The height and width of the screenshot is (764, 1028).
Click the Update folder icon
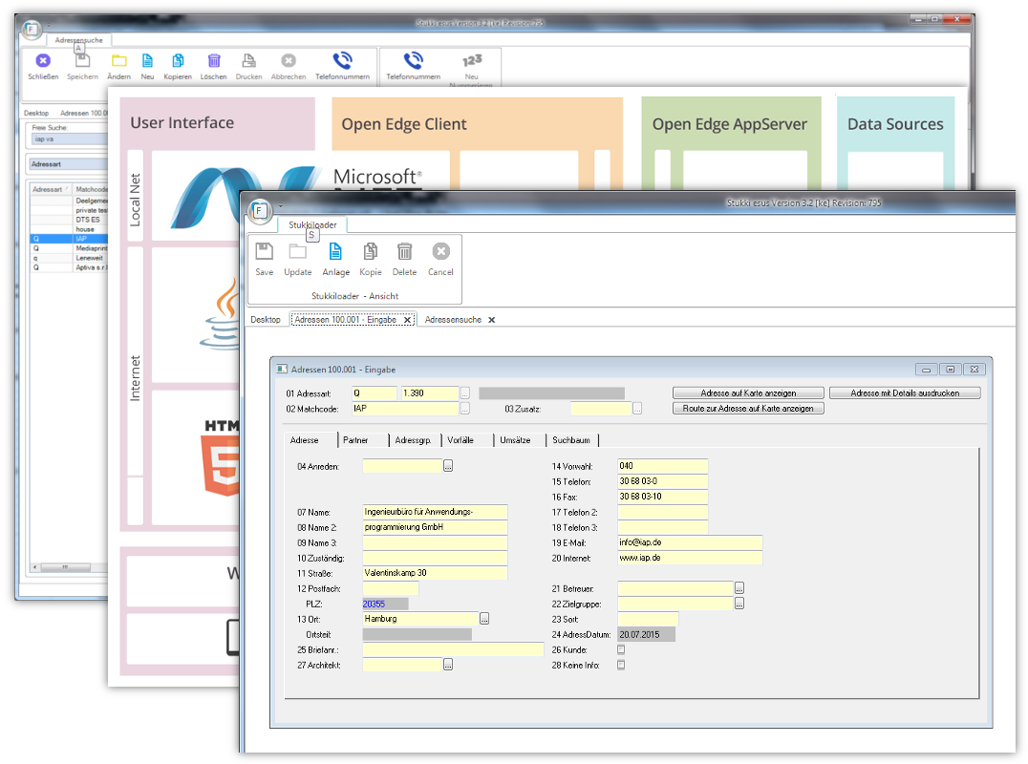click(298, 251)
